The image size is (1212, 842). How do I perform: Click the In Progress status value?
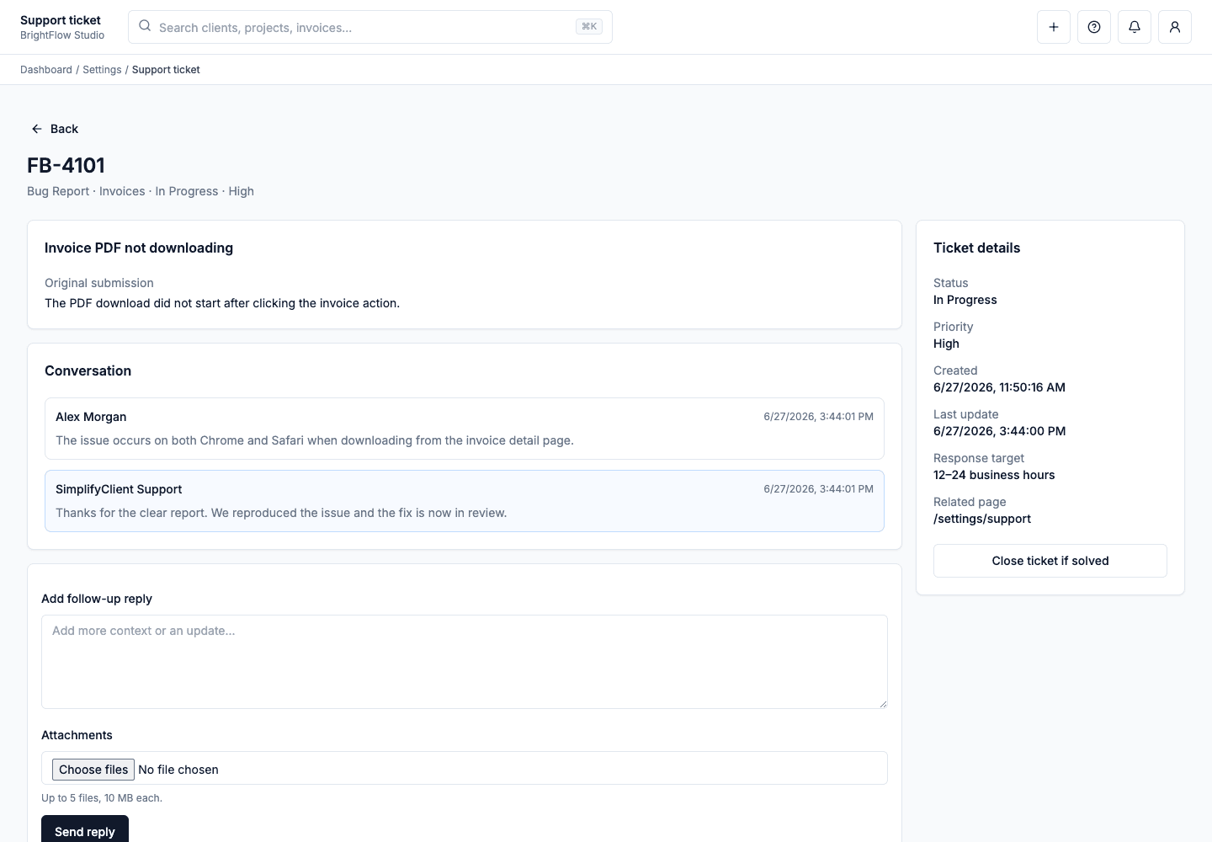click(965, 300)
